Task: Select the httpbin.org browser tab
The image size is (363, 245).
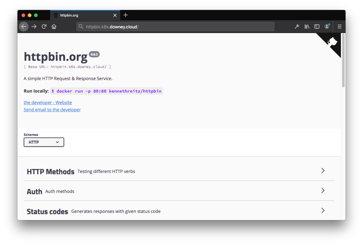Action: (85, 15)
